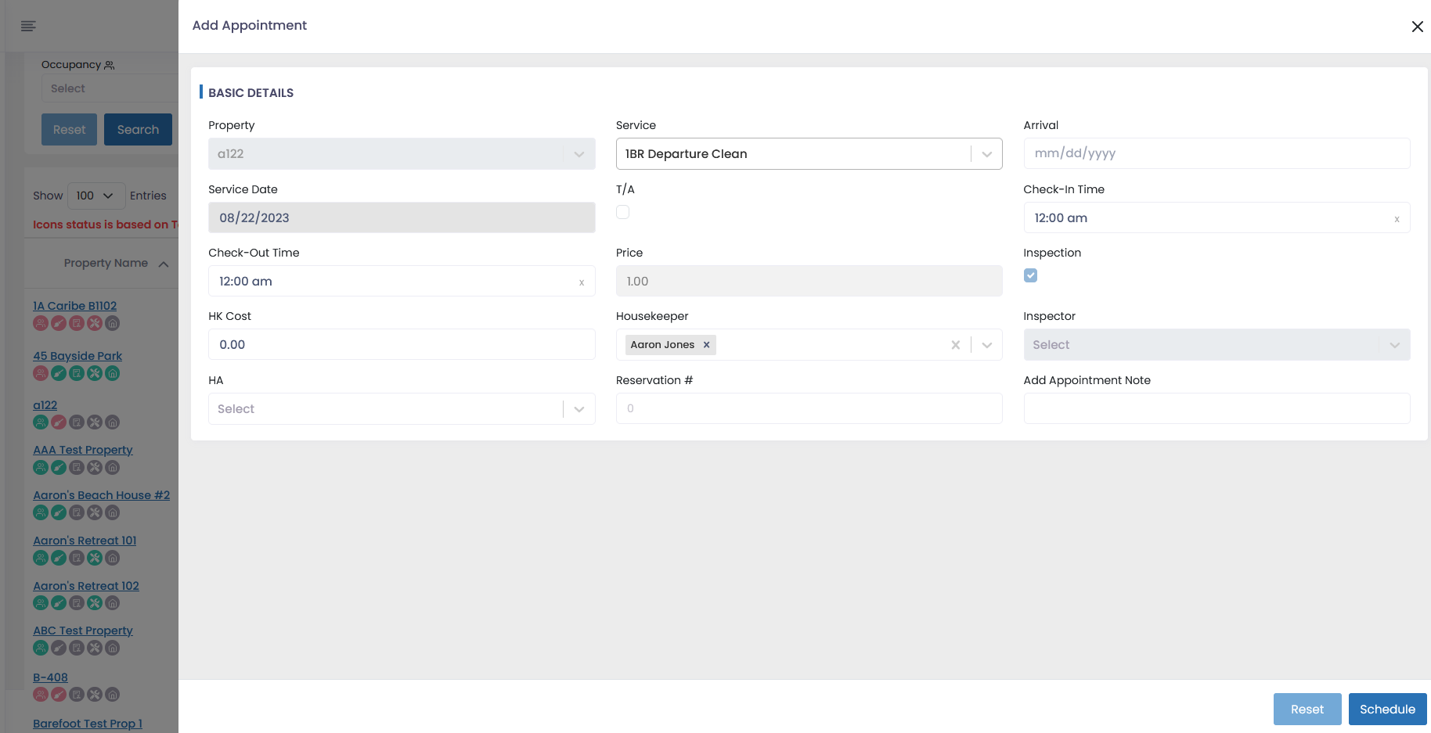Click inspection icon for 1A Caribe B1102
This screenshot has width=1431, height=733.
[77, 323]
